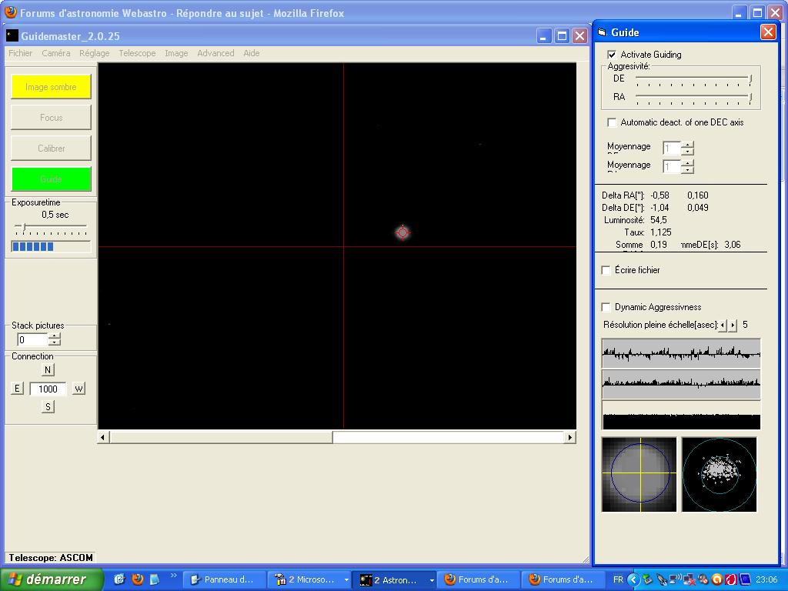
Task: Click the green Guide button
Action: [51, 179]
